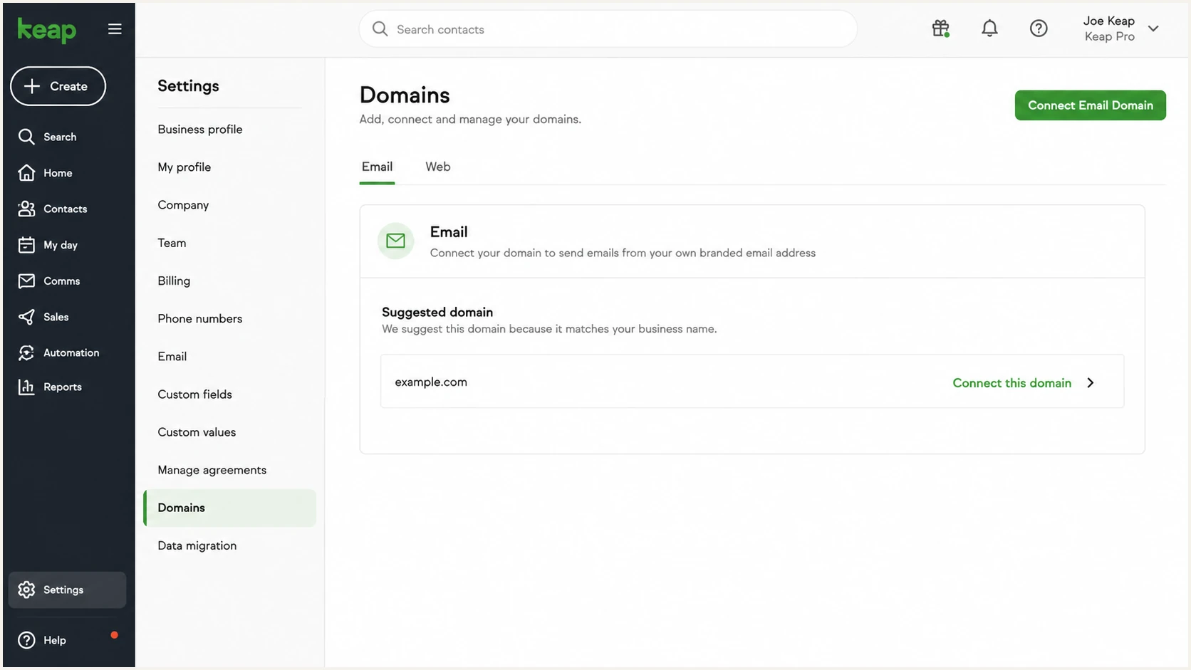
Task: Open Custom fields settings
Action: [195, 394]
